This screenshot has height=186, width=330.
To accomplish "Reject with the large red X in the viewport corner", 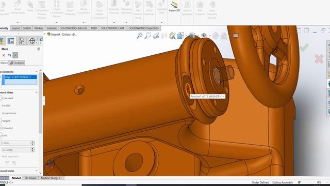I will pyautogui.click(x=319, y=59).
